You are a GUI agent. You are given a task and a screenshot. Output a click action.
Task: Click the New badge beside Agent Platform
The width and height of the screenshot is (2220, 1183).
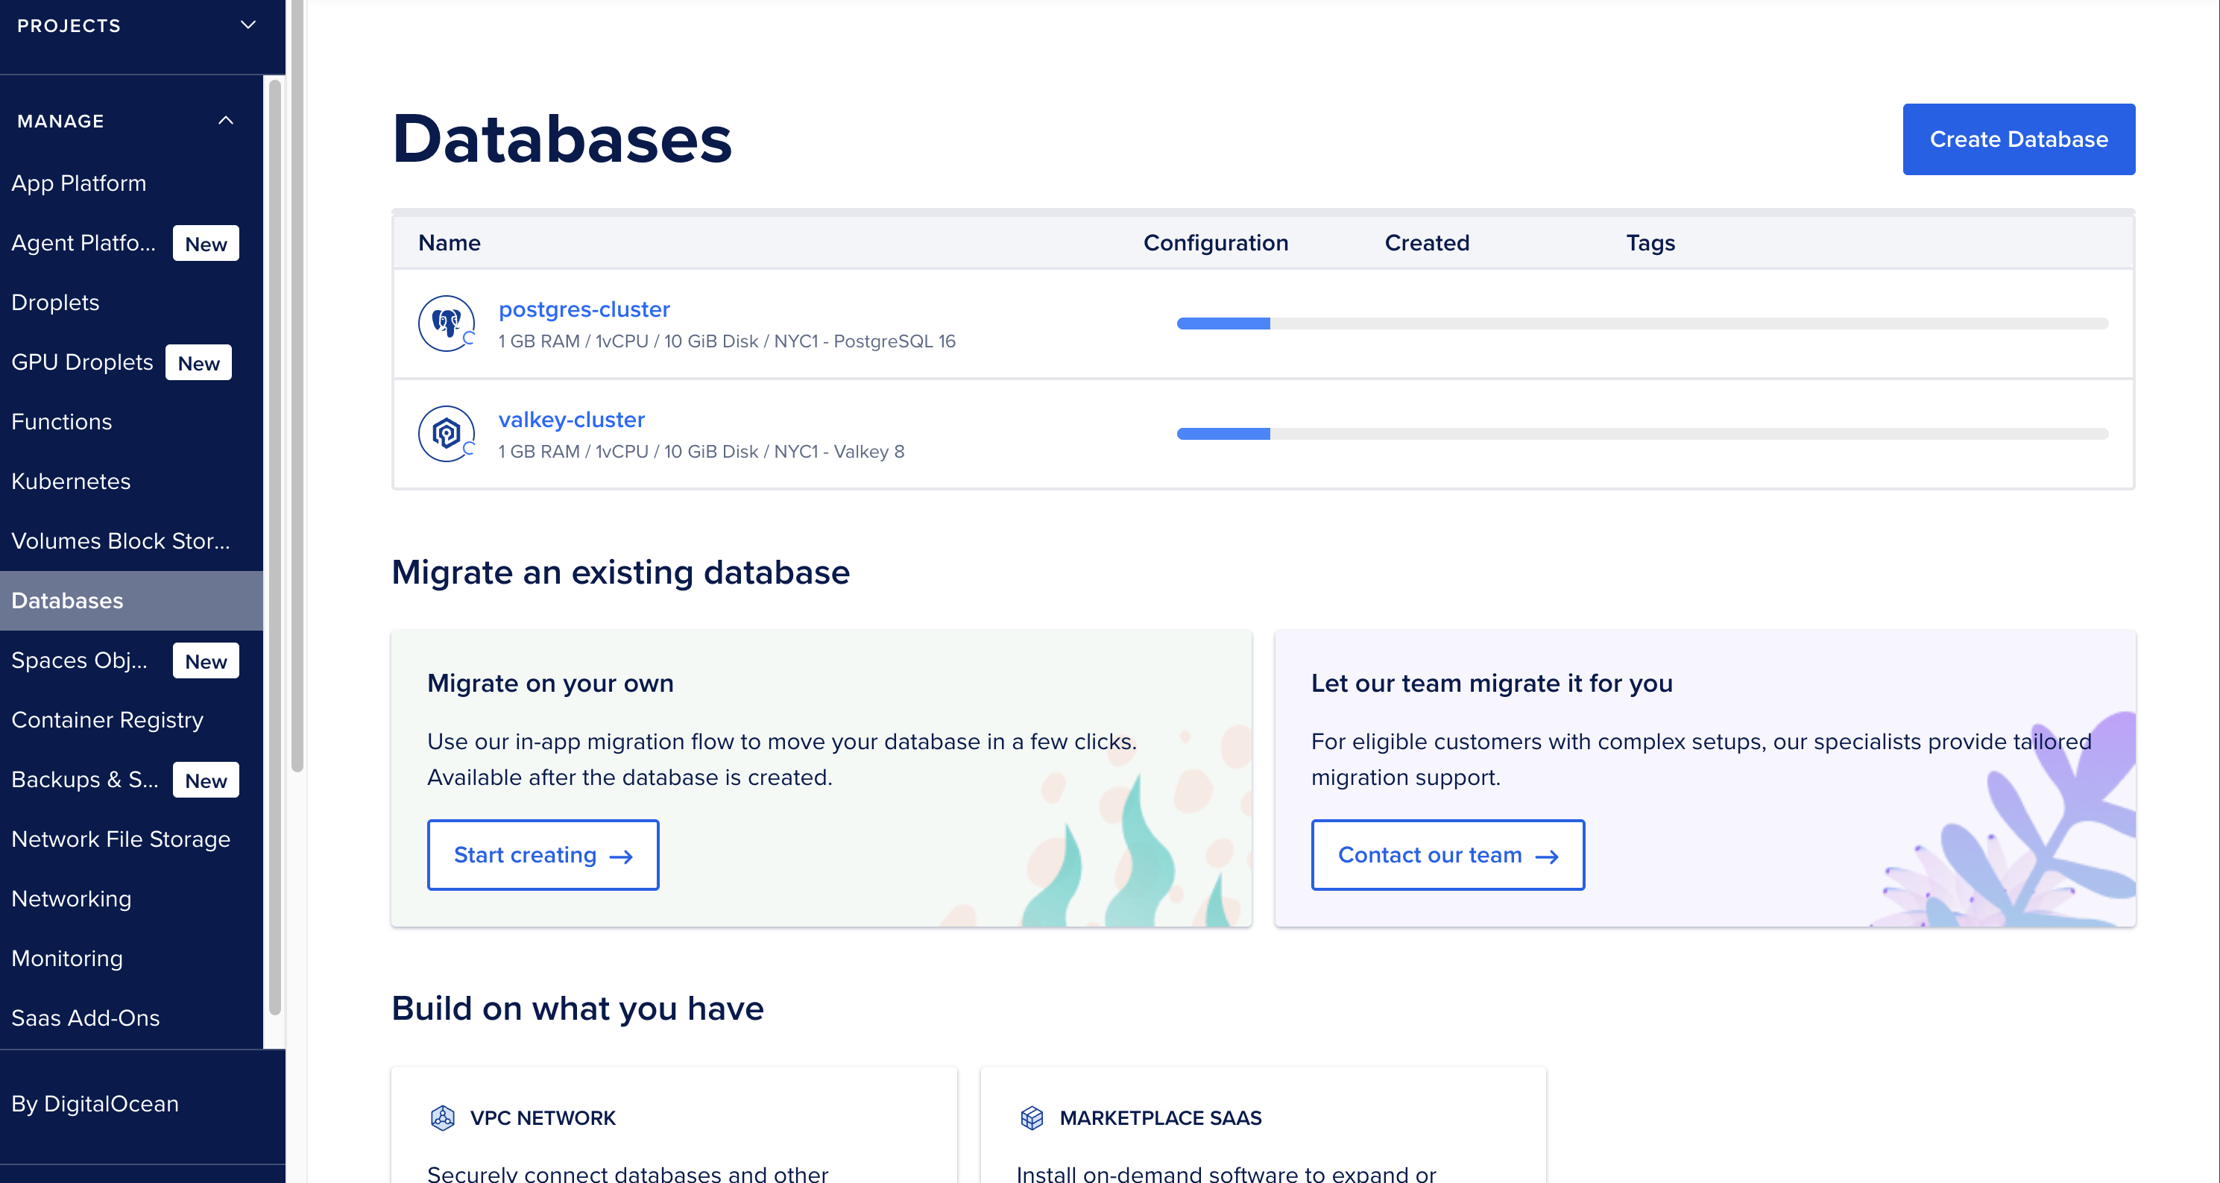[205, 244]
